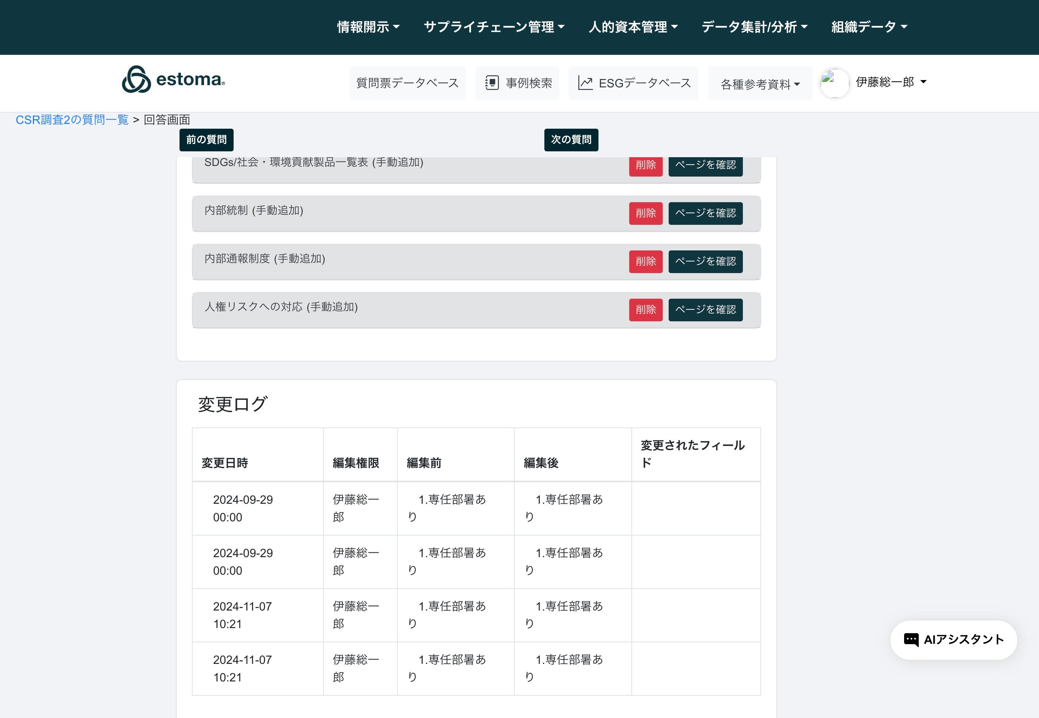Click 前の質問 button

pos(206,139)
